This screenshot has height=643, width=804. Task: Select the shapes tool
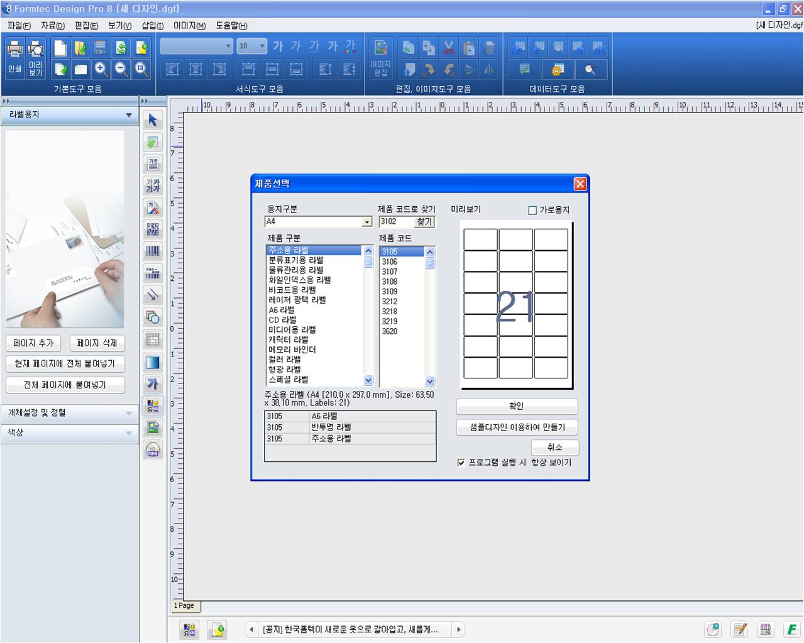[153, 317]
